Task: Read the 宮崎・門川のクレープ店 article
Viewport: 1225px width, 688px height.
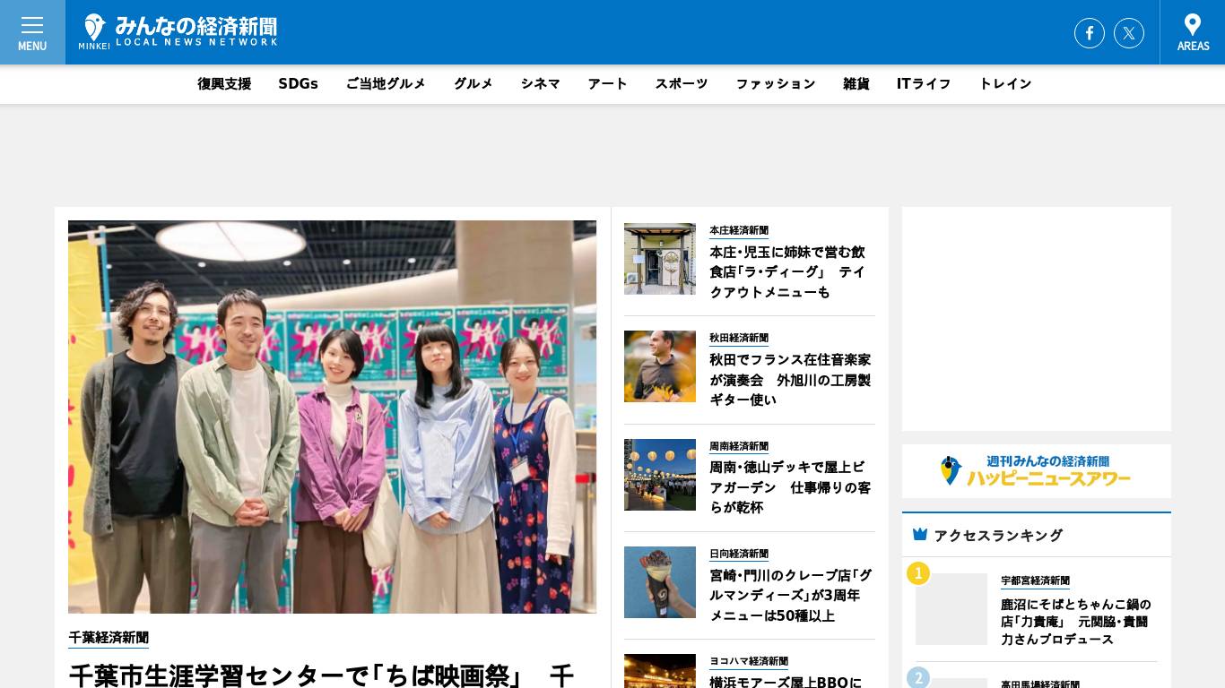Action: pyautogui.click(x=790, y=595)
